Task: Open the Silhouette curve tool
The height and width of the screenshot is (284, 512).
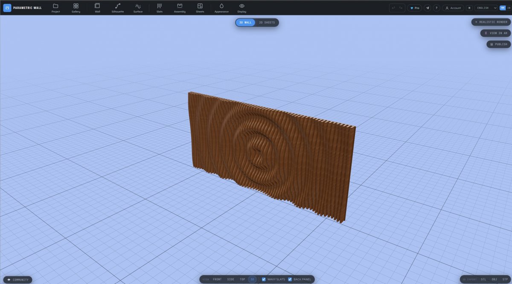Action: (x=118, y=8)
